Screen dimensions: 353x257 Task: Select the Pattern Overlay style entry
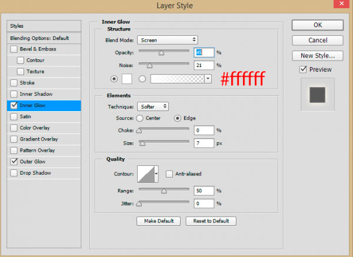[38, 150]
